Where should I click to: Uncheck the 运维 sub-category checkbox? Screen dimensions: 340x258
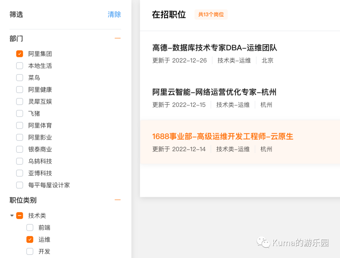pos(30,239)
